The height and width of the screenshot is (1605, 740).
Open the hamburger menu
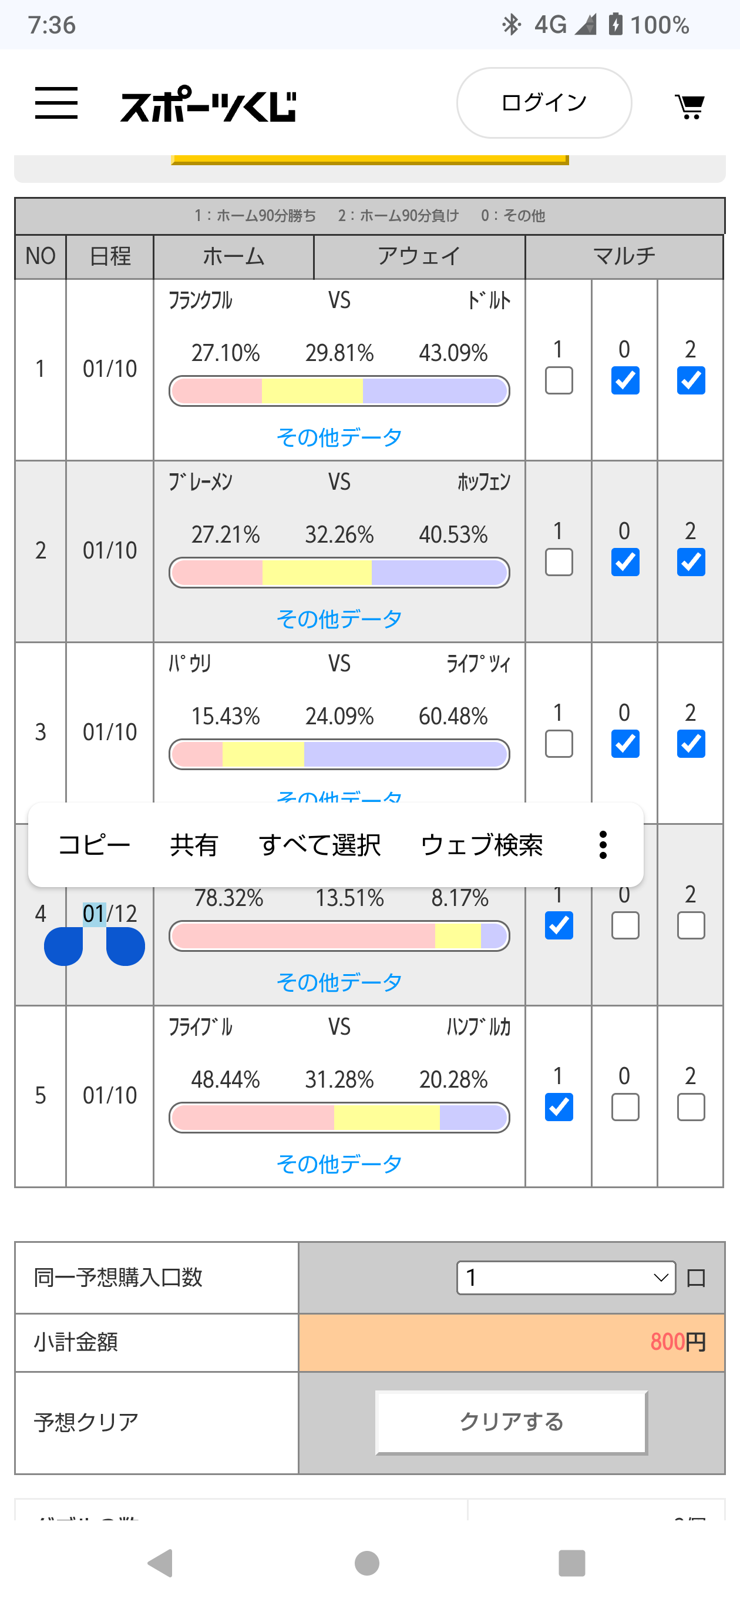(x=56, y=103)
